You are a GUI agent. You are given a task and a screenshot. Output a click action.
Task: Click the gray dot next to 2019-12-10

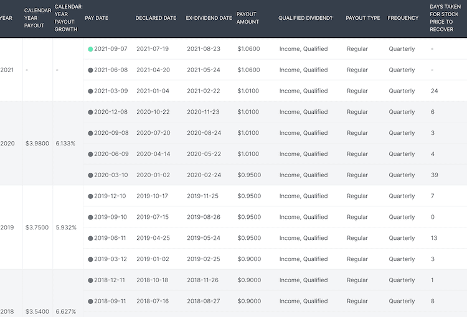click(90, 196)
